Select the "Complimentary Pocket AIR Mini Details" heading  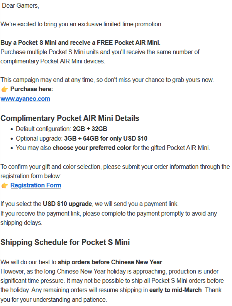[70, 118]
